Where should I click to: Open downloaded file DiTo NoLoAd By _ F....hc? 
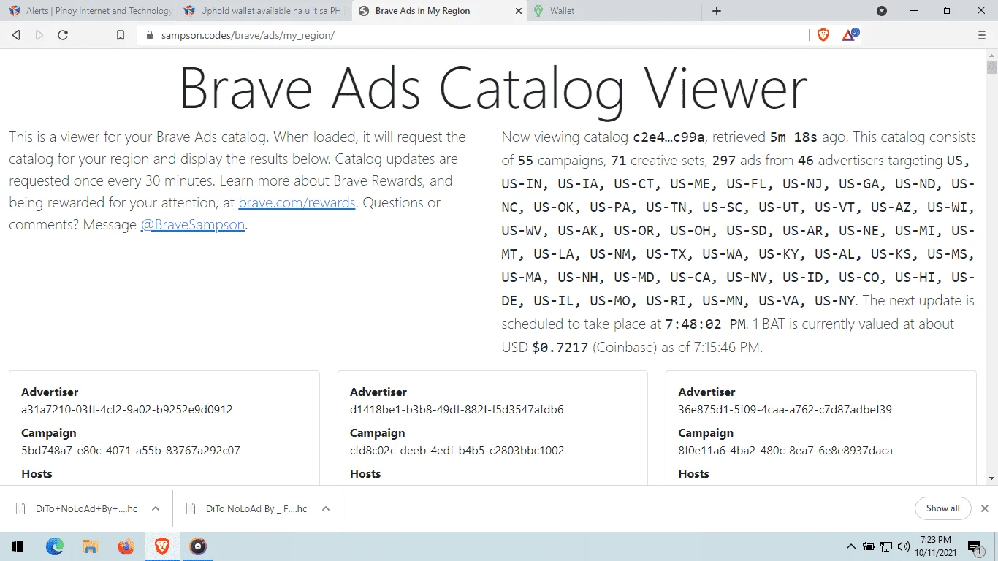click(x=247, y=509)
